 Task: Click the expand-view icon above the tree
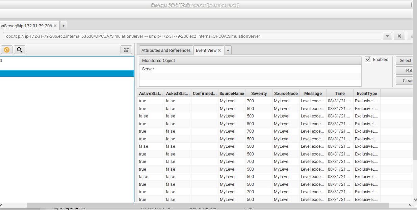pyautogui.click(x=126, y=50)
